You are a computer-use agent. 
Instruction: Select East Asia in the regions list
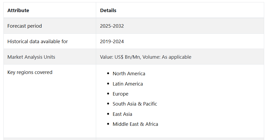pos(122,114)
